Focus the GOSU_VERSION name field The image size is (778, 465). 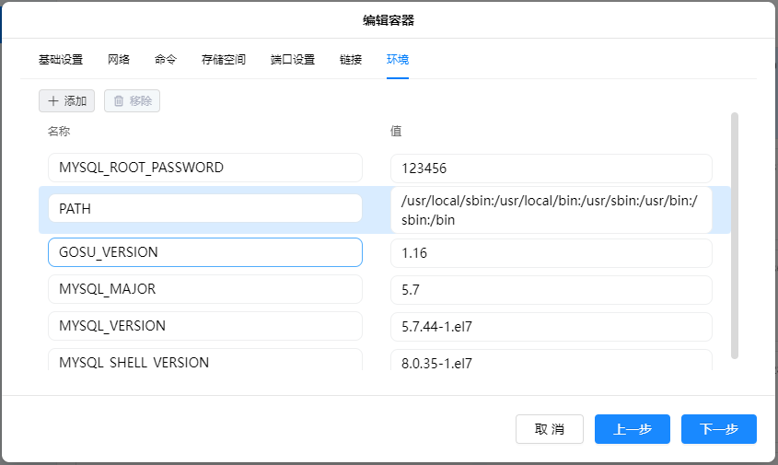pos(204,252)
